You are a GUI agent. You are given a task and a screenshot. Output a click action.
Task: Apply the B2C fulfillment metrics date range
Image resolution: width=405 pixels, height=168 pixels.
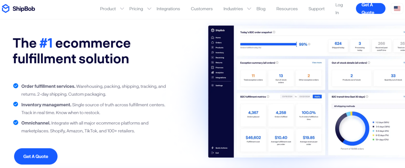[317, 96]
